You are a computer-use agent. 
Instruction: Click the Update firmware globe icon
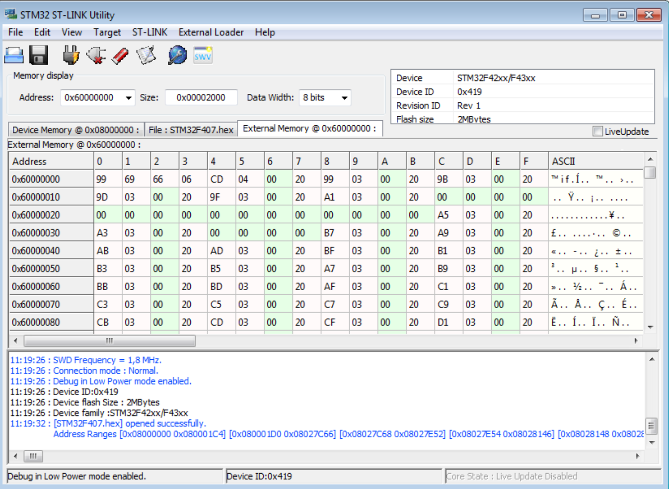[x=177, y=55]
